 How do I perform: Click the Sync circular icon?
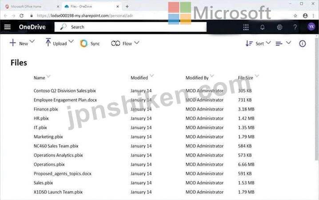point(84,44)
